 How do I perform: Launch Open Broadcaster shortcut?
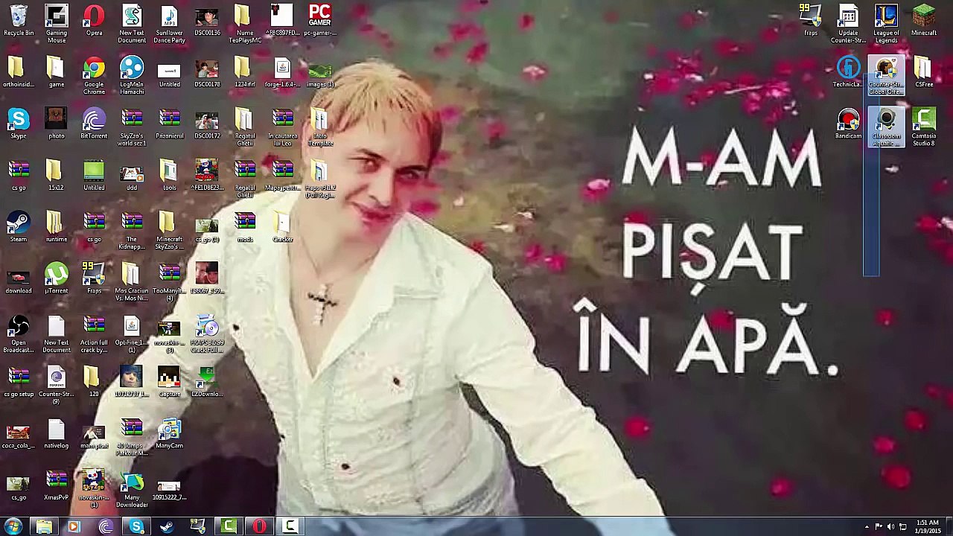(19, 334)
